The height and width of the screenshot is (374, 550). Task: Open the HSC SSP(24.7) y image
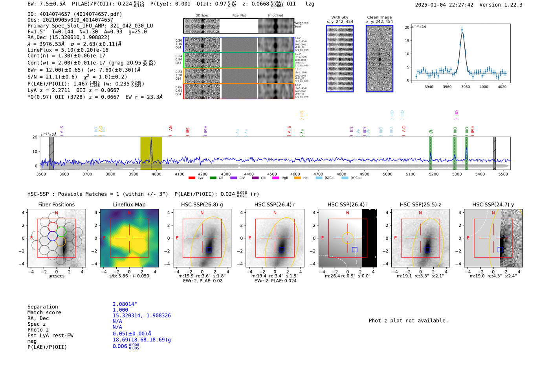[493, 238]
